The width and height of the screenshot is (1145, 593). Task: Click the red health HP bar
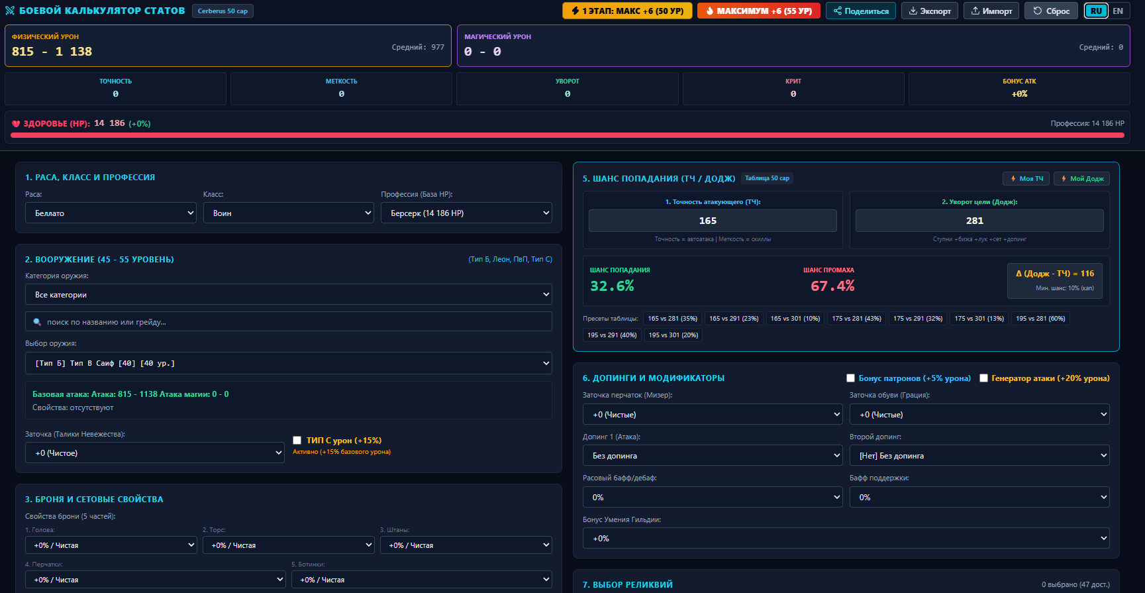click(x=567, y=135)
